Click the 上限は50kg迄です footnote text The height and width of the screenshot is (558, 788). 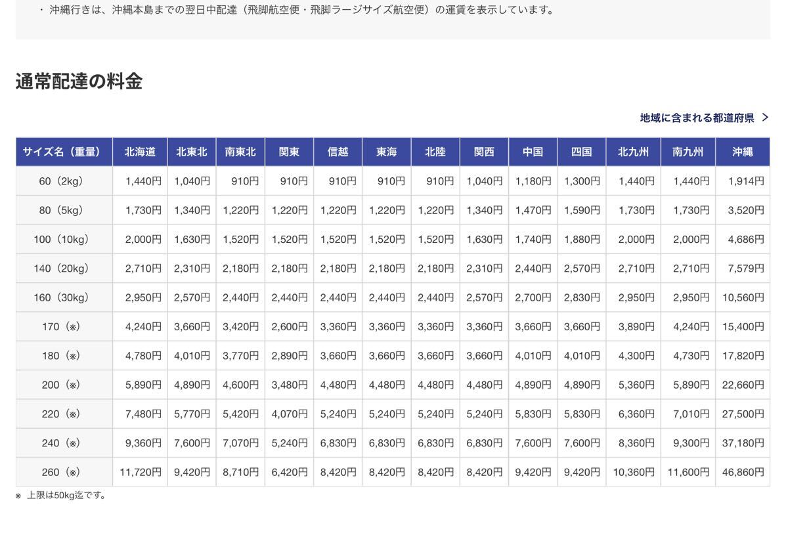[x=66, y=496]
